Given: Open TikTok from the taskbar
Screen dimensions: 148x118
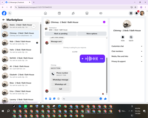Looking at the screenshot, I should pos(14,106).
